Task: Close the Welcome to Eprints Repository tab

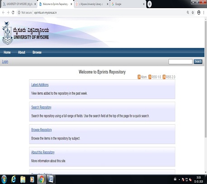Action: pyautogui.click(x=71, y=4)
